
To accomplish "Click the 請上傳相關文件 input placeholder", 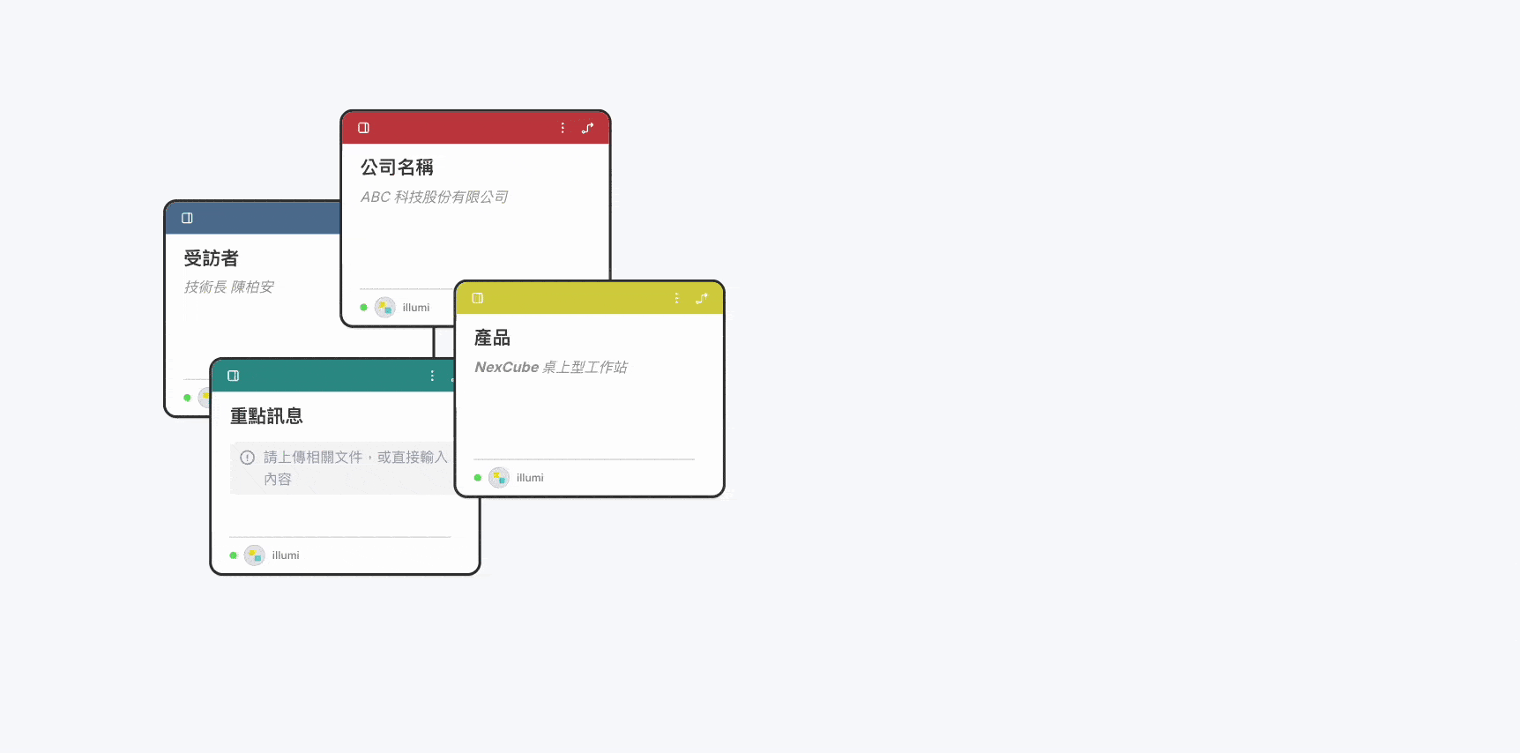I will pos(342,468).
